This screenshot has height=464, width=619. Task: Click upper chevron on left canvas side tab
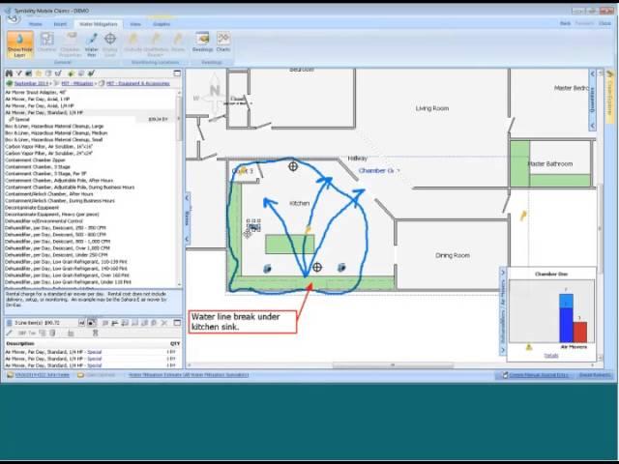[x=188, y=197]
